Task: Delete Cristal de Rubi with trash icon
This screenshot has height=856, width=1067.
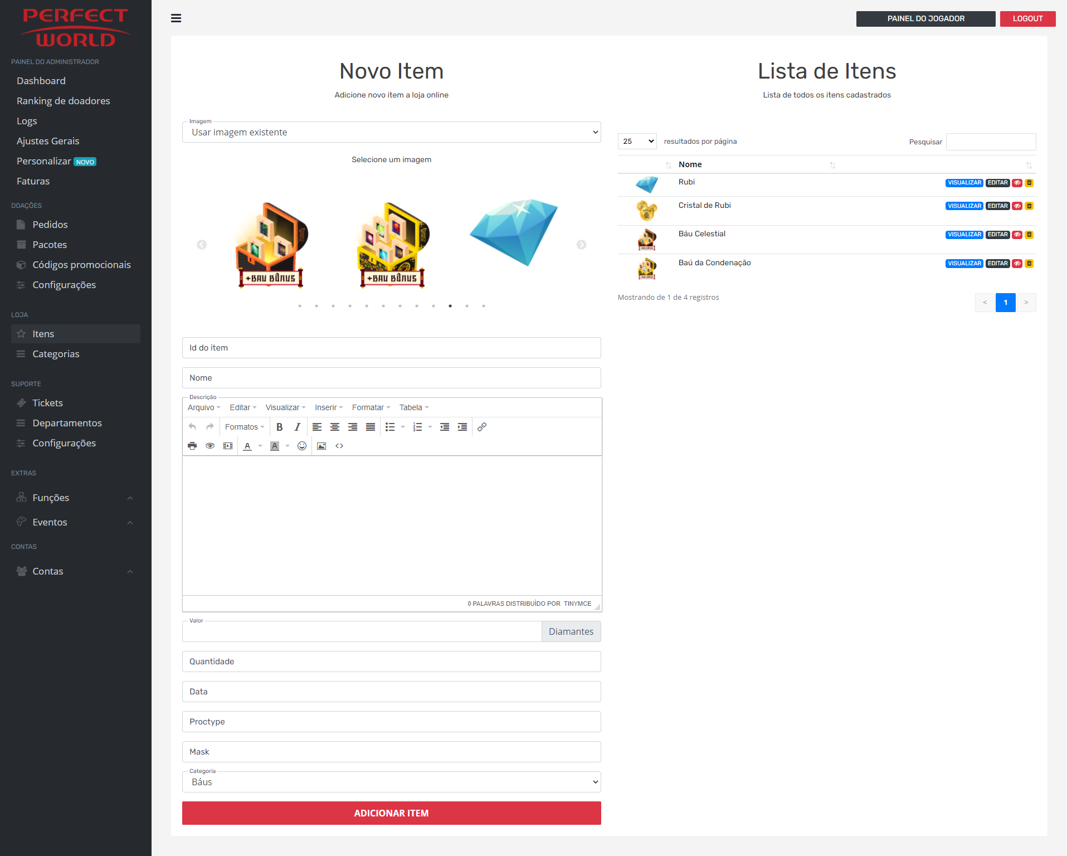Action: 1029,206
